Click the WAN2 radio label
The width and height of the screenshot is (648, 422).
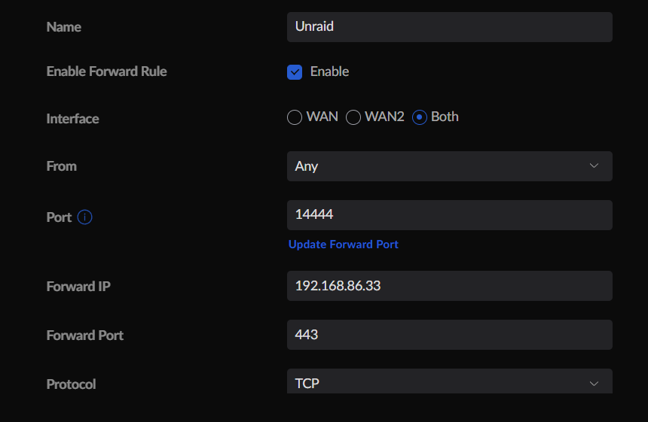click(384, 117)
